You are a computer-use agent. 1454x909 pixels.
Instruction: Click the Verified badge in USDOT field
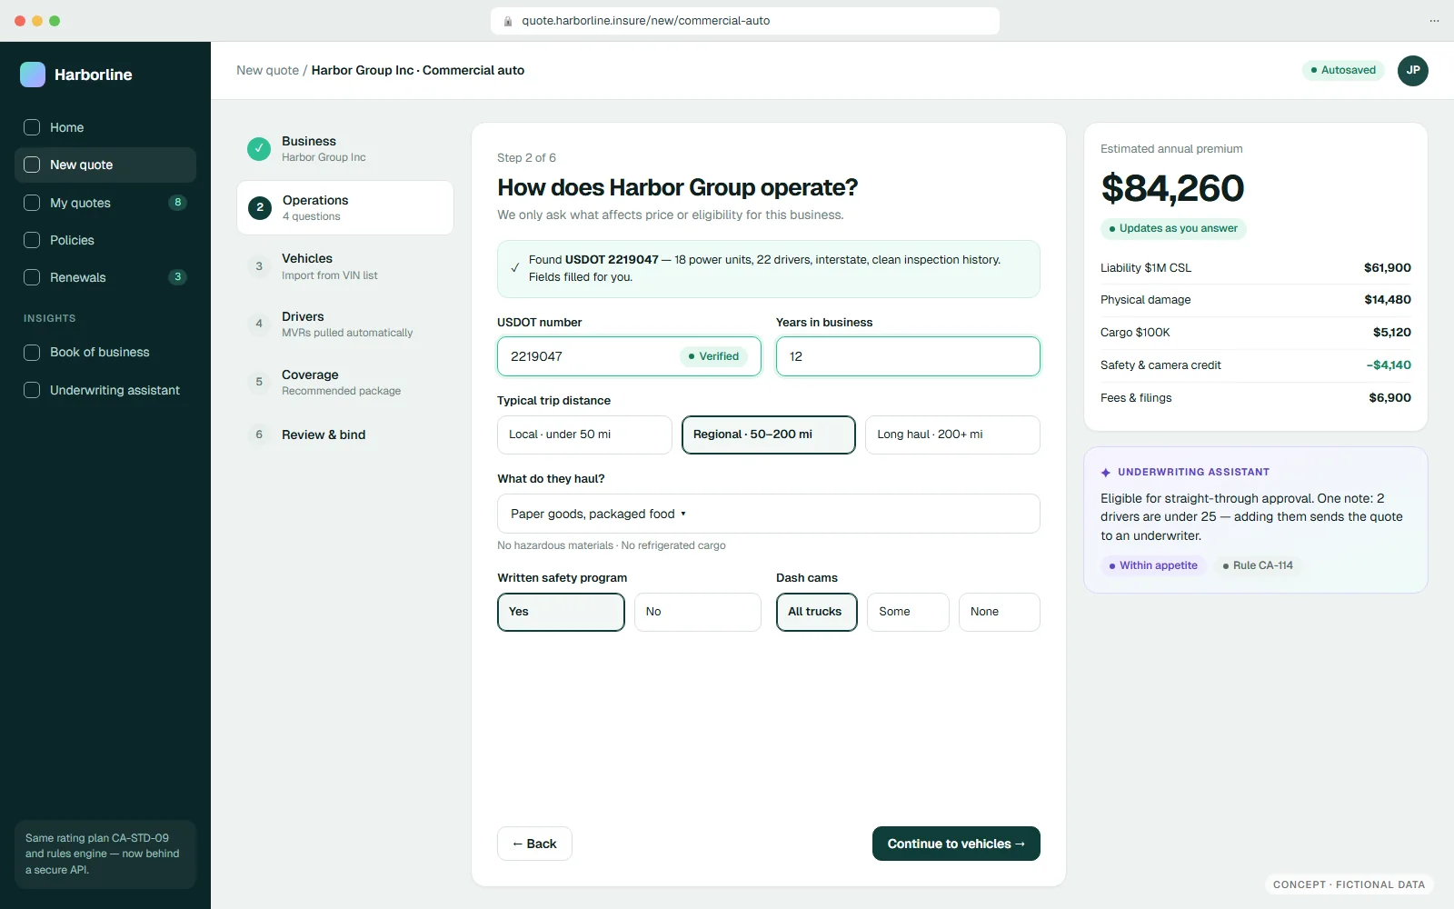point(713,356)
